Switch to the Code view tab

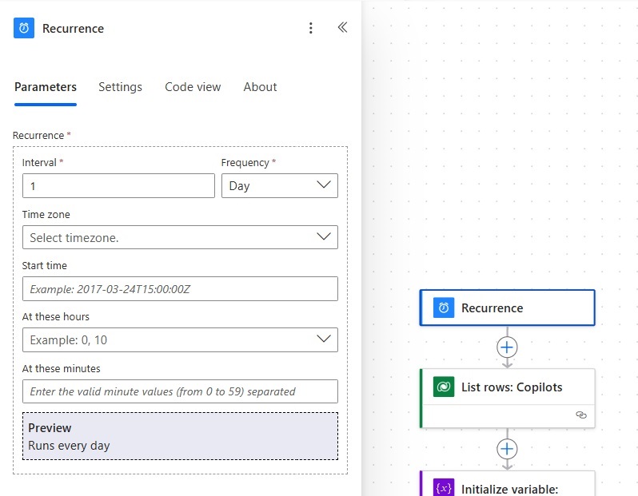[x=193, y=87]
